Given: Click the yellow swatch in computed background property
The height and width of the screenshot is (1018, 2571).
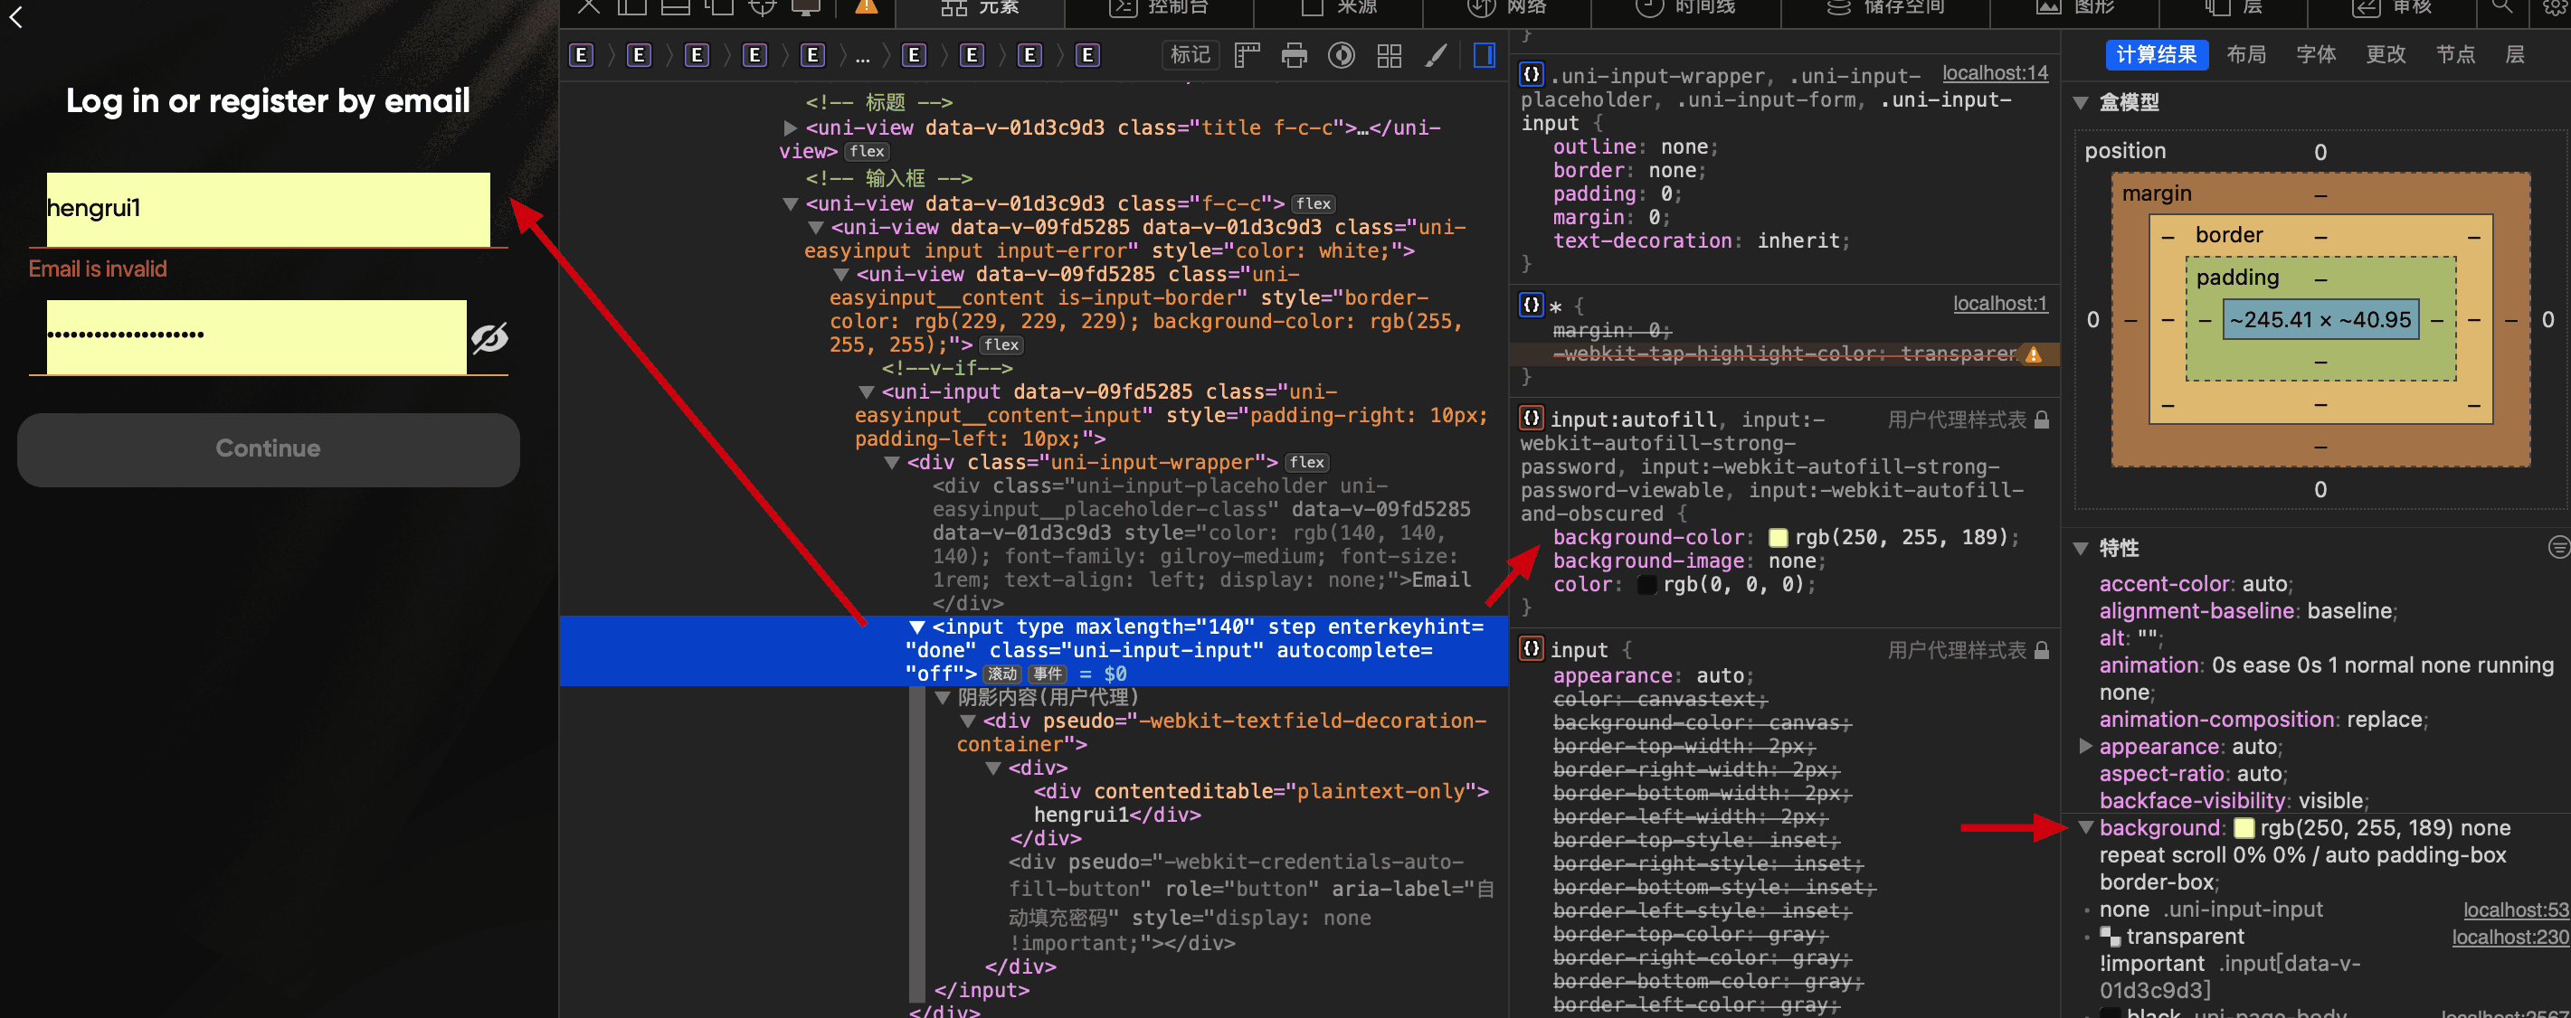Looking at the screenshot, I should pos(2244,828).
